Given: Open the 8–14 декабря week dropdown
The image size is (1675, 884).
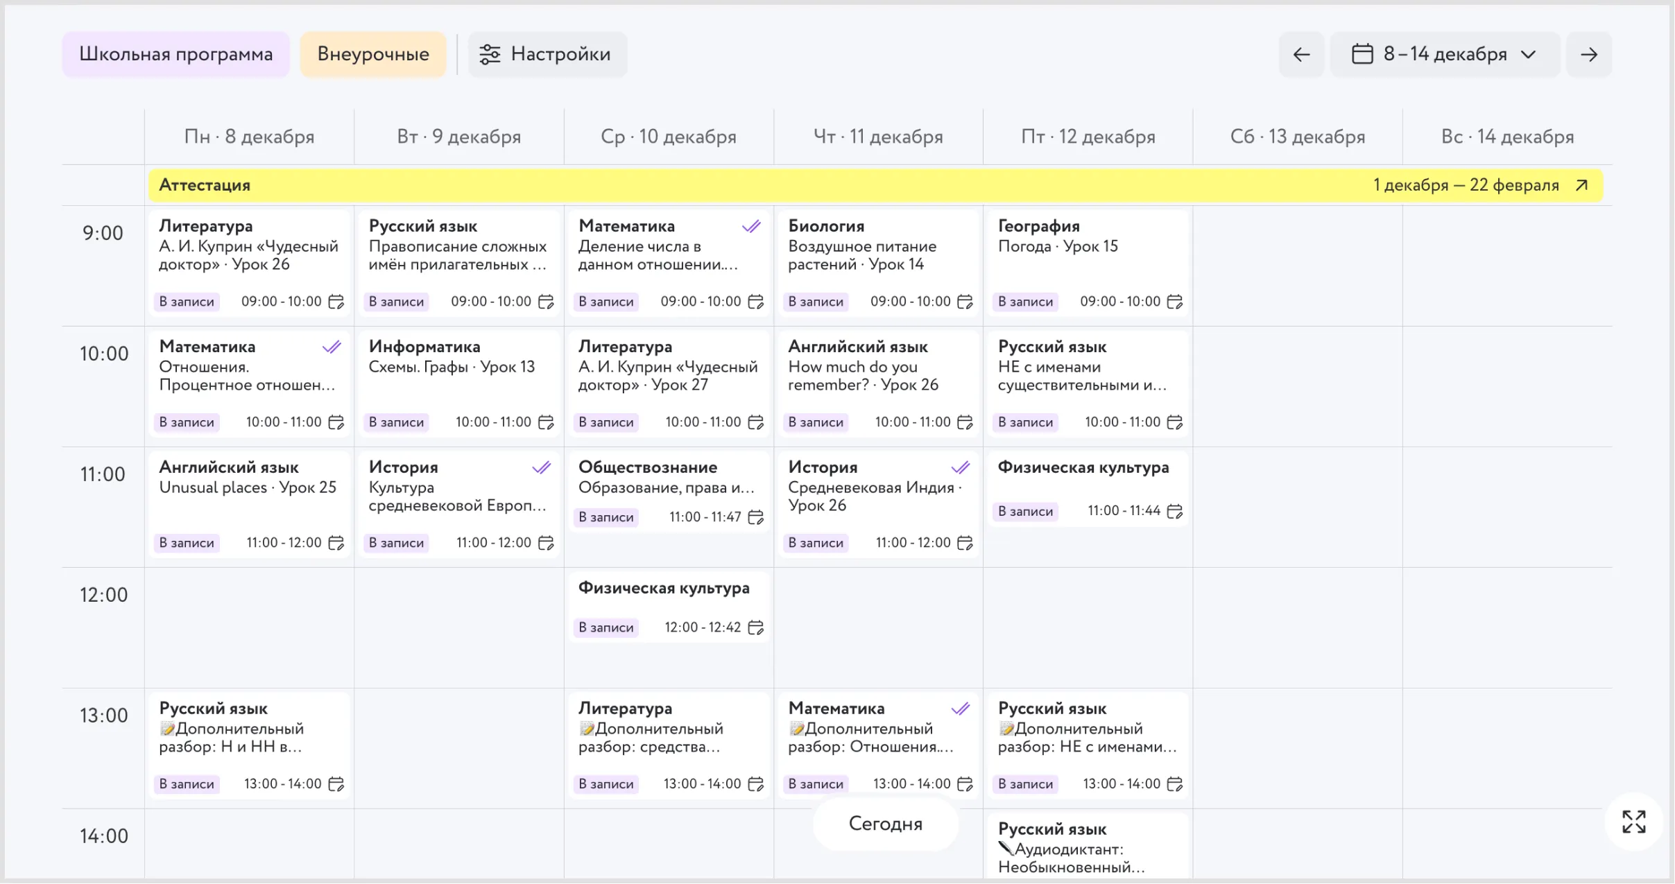Looking at the screenshot, I should 1445,54.
